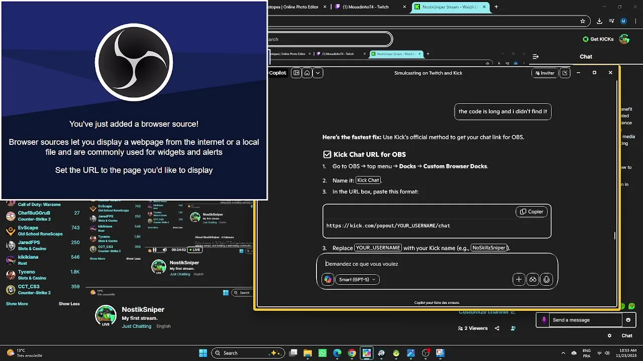
Task: Click the Get KICKs button
Action: click(598, 39)
